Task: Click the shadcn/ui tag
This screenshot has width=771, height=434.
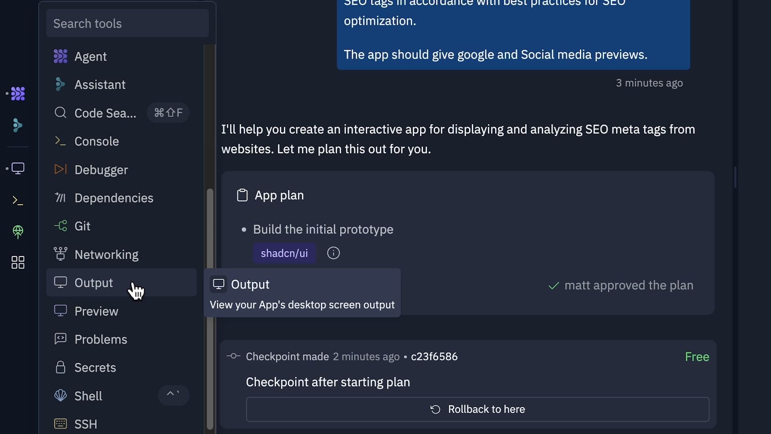Action: 284,253
